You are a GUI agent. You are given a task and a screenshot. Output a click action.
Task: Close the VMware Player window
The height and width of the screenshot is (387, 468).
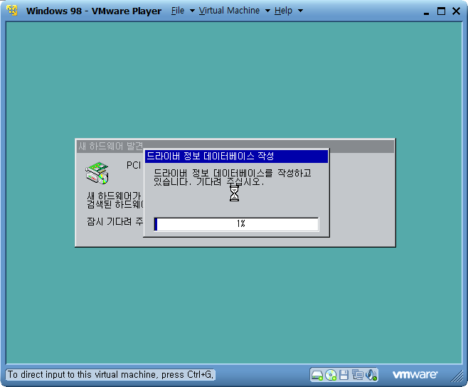[456, 11]
